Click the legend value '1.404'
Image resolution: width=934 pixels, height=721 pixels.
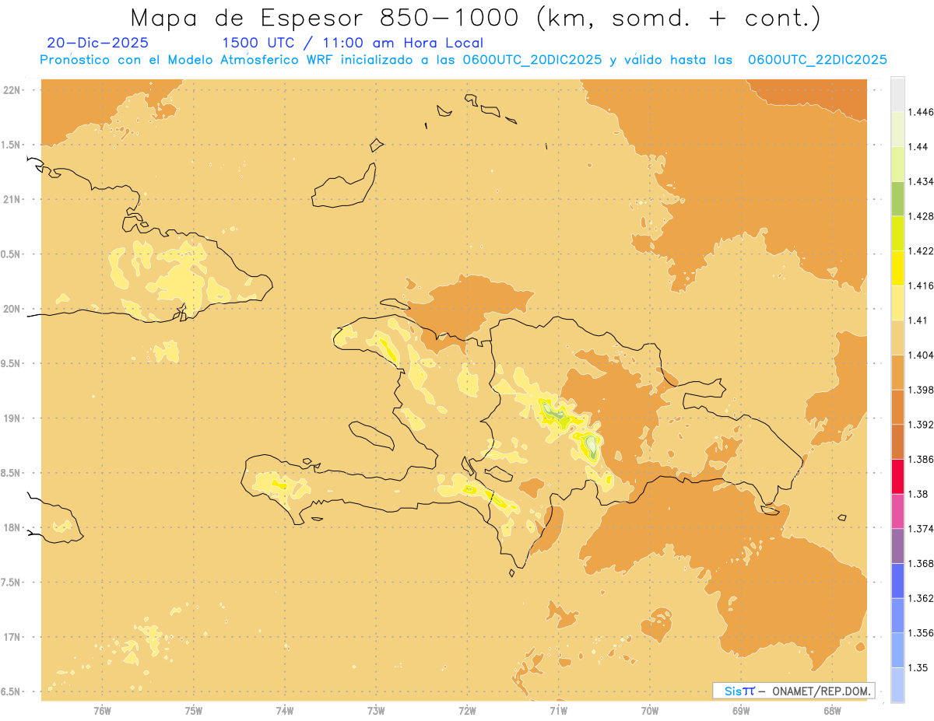(x=921, y=355)
